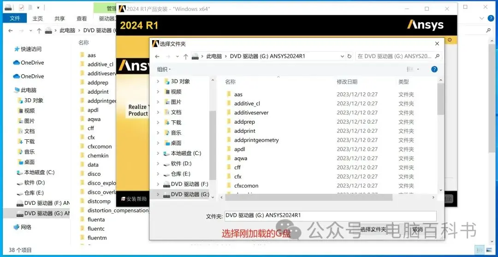The height and width of the screenshot is (257, 498).
Task: Expand 3D 对象 node in dialog tree
Action: (x=158, y=81)
